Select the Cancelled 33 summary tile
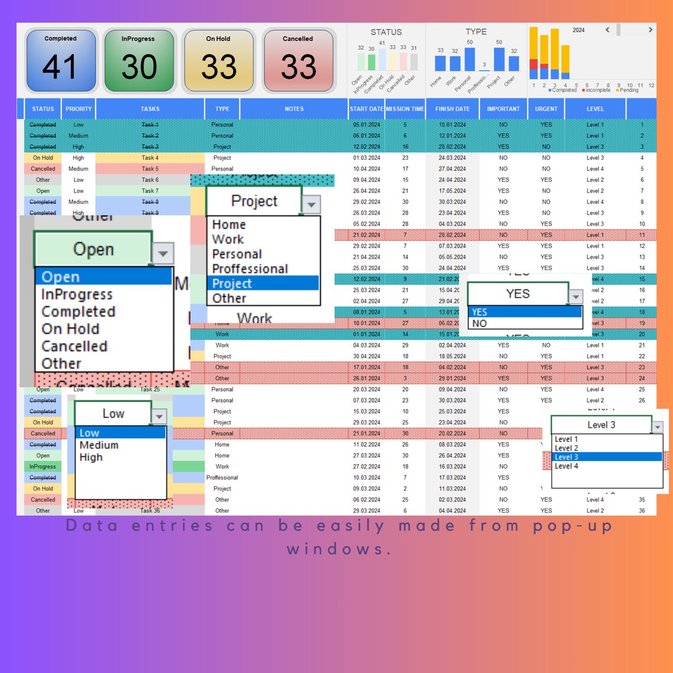Viewport: 673px width, 673px height. click(x=298, y=60)
